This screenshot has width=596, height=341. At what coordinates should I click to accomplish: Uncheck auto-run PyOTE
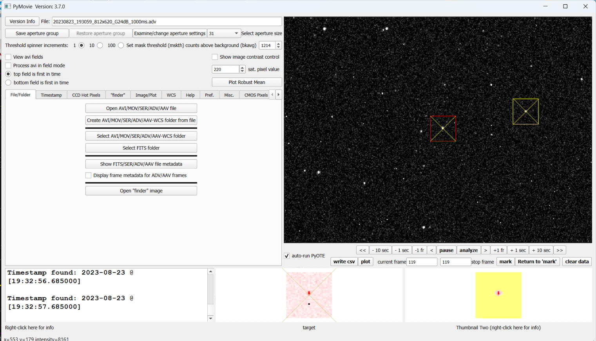point(287,256)
